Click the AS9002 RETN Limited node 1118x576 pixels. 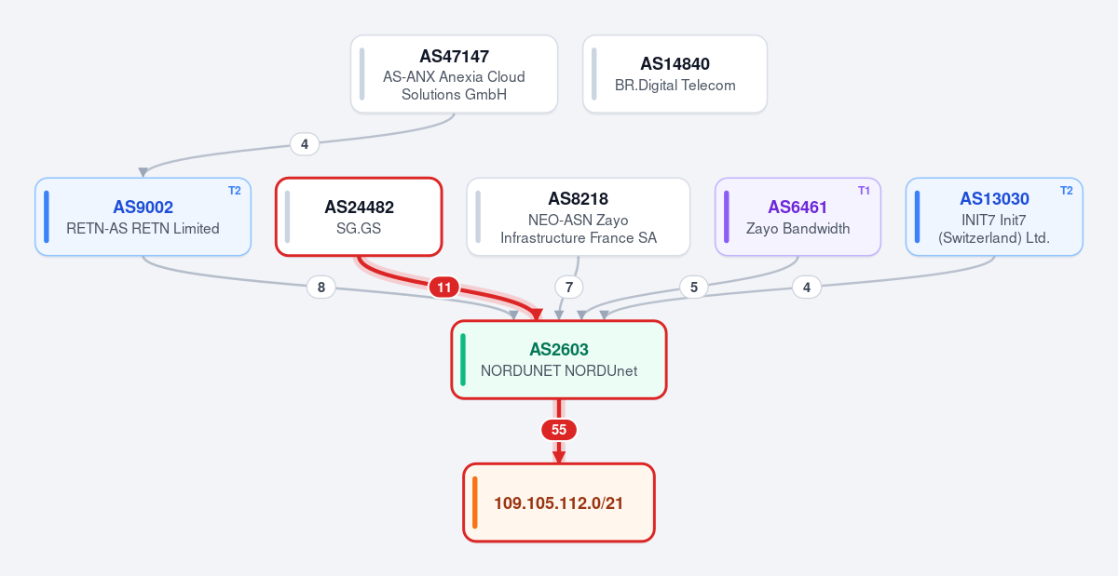click(x=143, y=216)
